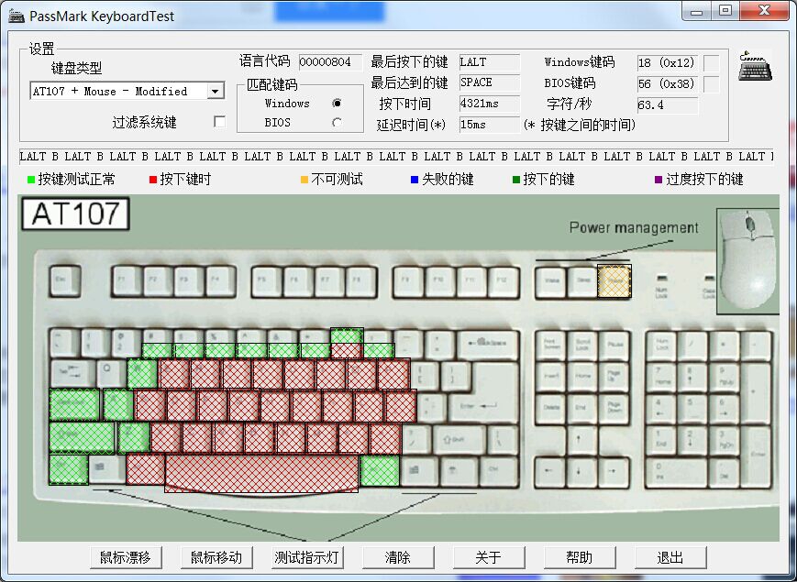Click the Wake power management key
This screenshot has height=582, width=797.
(551, 282)
